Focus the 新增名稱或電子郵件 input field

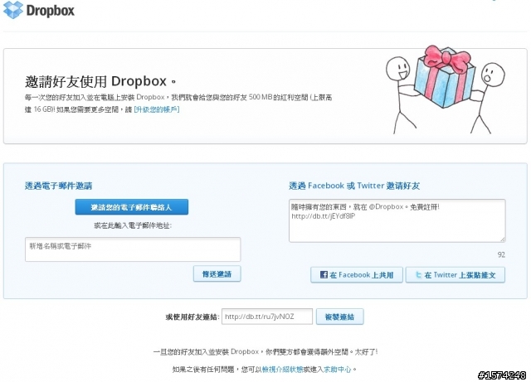(133, 249)
